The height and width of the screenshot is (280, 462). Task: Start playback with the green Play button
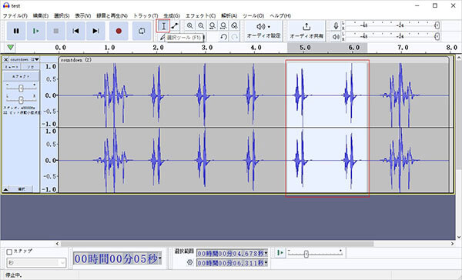[x=36, y=31]
